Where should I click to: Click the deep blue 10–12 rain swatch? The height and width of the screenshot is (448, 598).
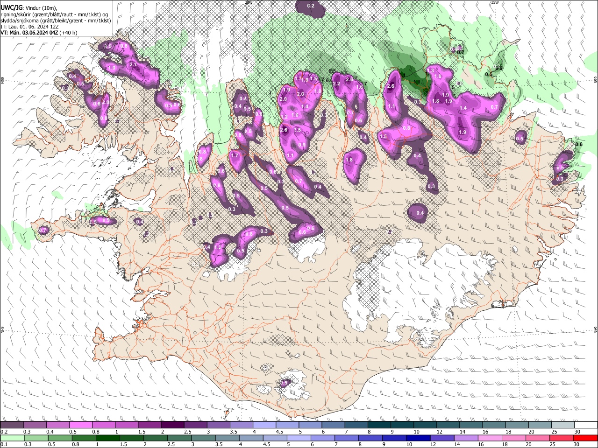(x=419, y=438)
